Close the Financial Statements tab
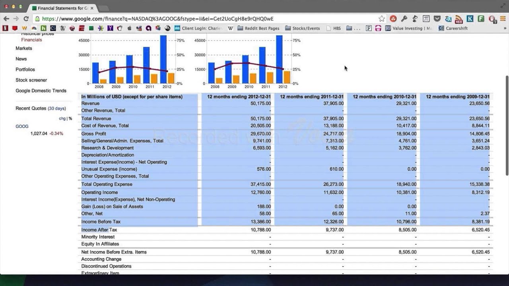The image size is (509, 286). (92, 8)
